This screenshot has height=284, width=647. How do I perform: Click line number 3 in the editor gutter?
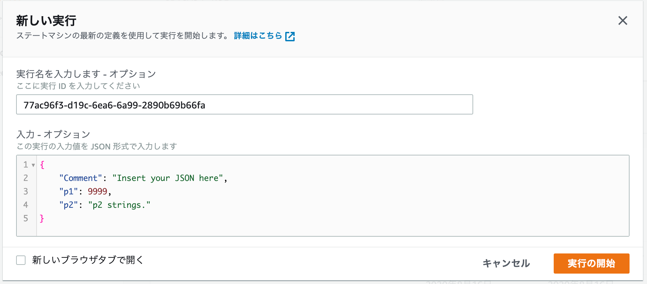click(26, 191)
